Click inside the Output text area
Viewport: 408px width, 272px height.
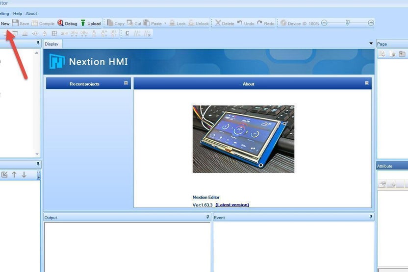coord(127,247)
